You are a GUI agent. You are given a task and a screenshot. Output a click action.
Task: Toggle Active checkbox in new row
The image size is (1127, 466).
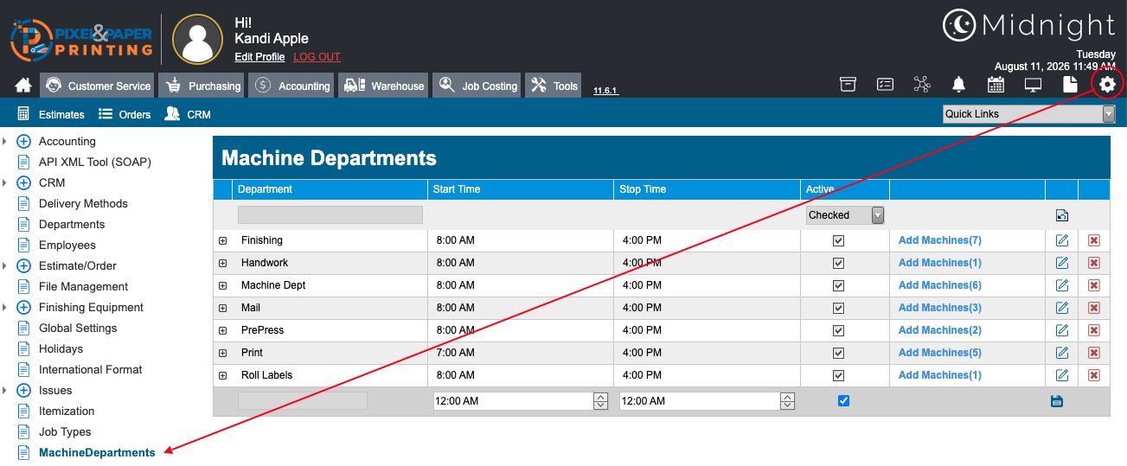(844, 400)
